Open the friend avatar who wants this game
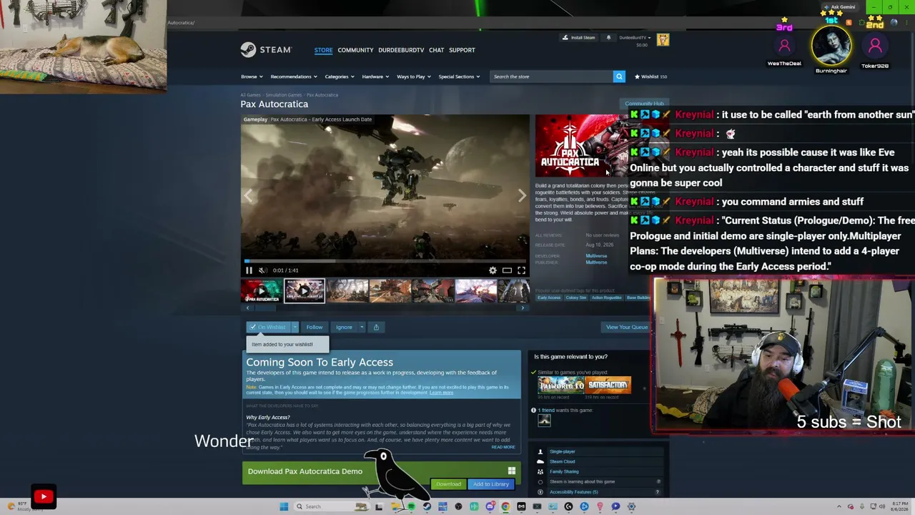The height and width of the screenshot is (515, 915). click(544, 421)
